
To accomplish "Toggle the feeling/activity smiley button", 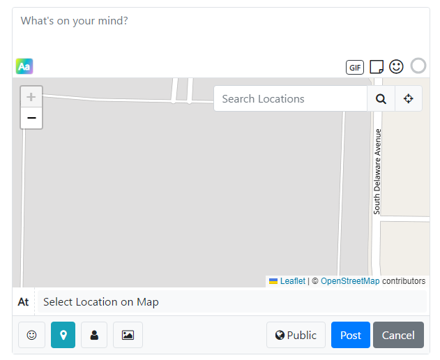I will pos(31,335).
